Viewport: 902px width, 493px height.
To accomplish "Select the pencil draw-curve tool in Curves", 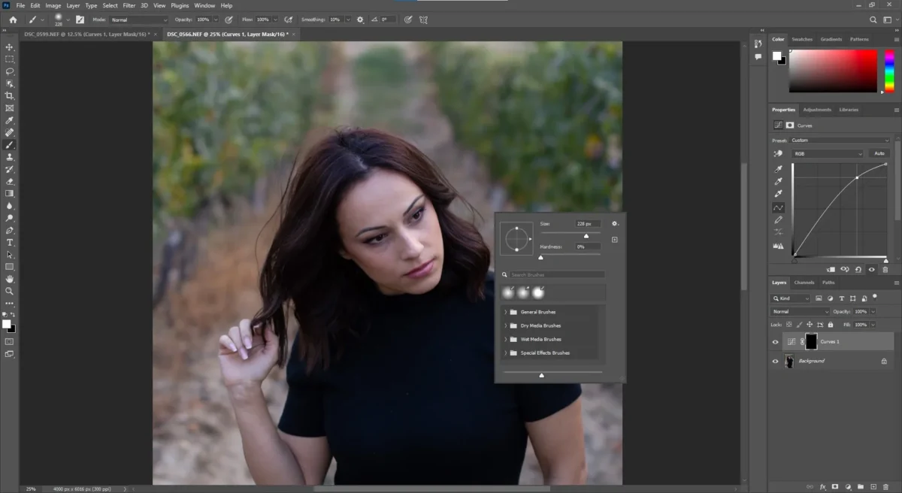I will (779, 220).
